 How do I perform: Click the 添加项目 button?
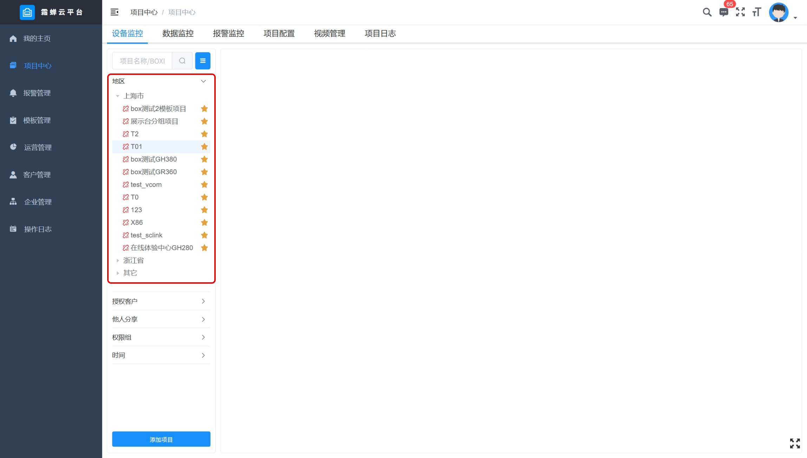pyautogui.click(x=161, y=439)
